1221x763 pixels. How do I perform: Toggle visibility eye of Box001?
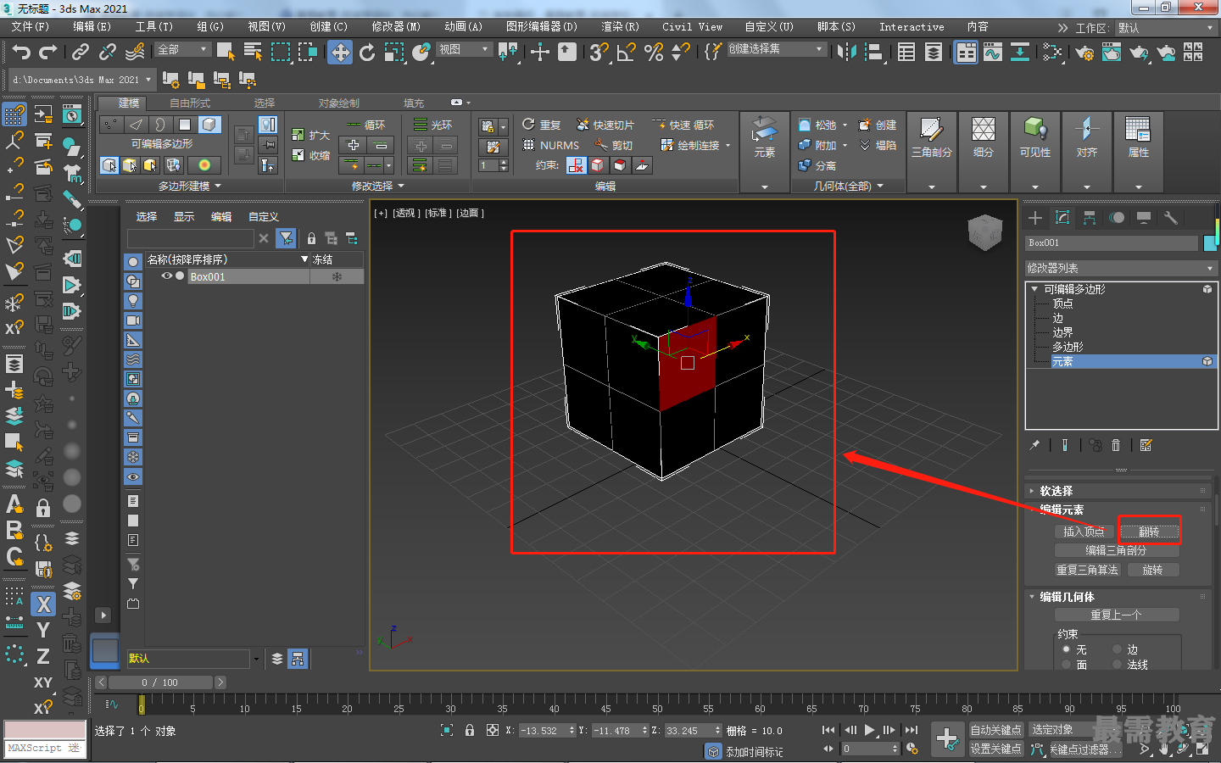point(167,276)
